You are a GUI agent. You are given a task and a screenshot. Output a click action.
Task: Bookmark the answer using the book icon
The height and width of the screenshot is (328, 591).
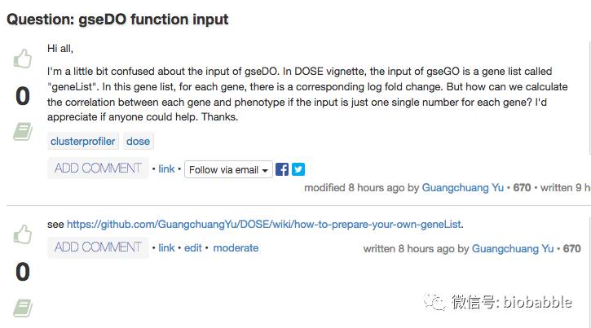23,307
